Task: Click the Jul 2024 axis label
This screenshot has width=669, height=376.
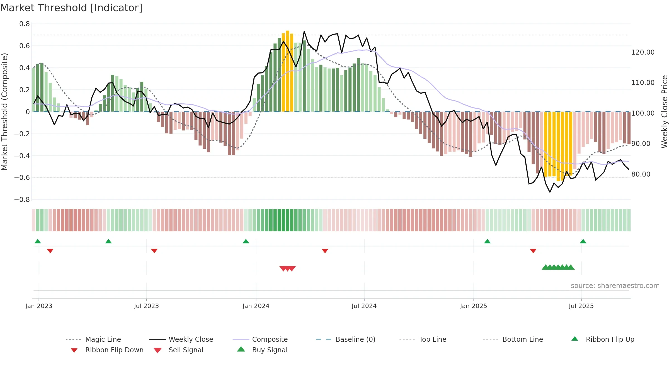Action: pyautogui.click(x=364, y=306)
